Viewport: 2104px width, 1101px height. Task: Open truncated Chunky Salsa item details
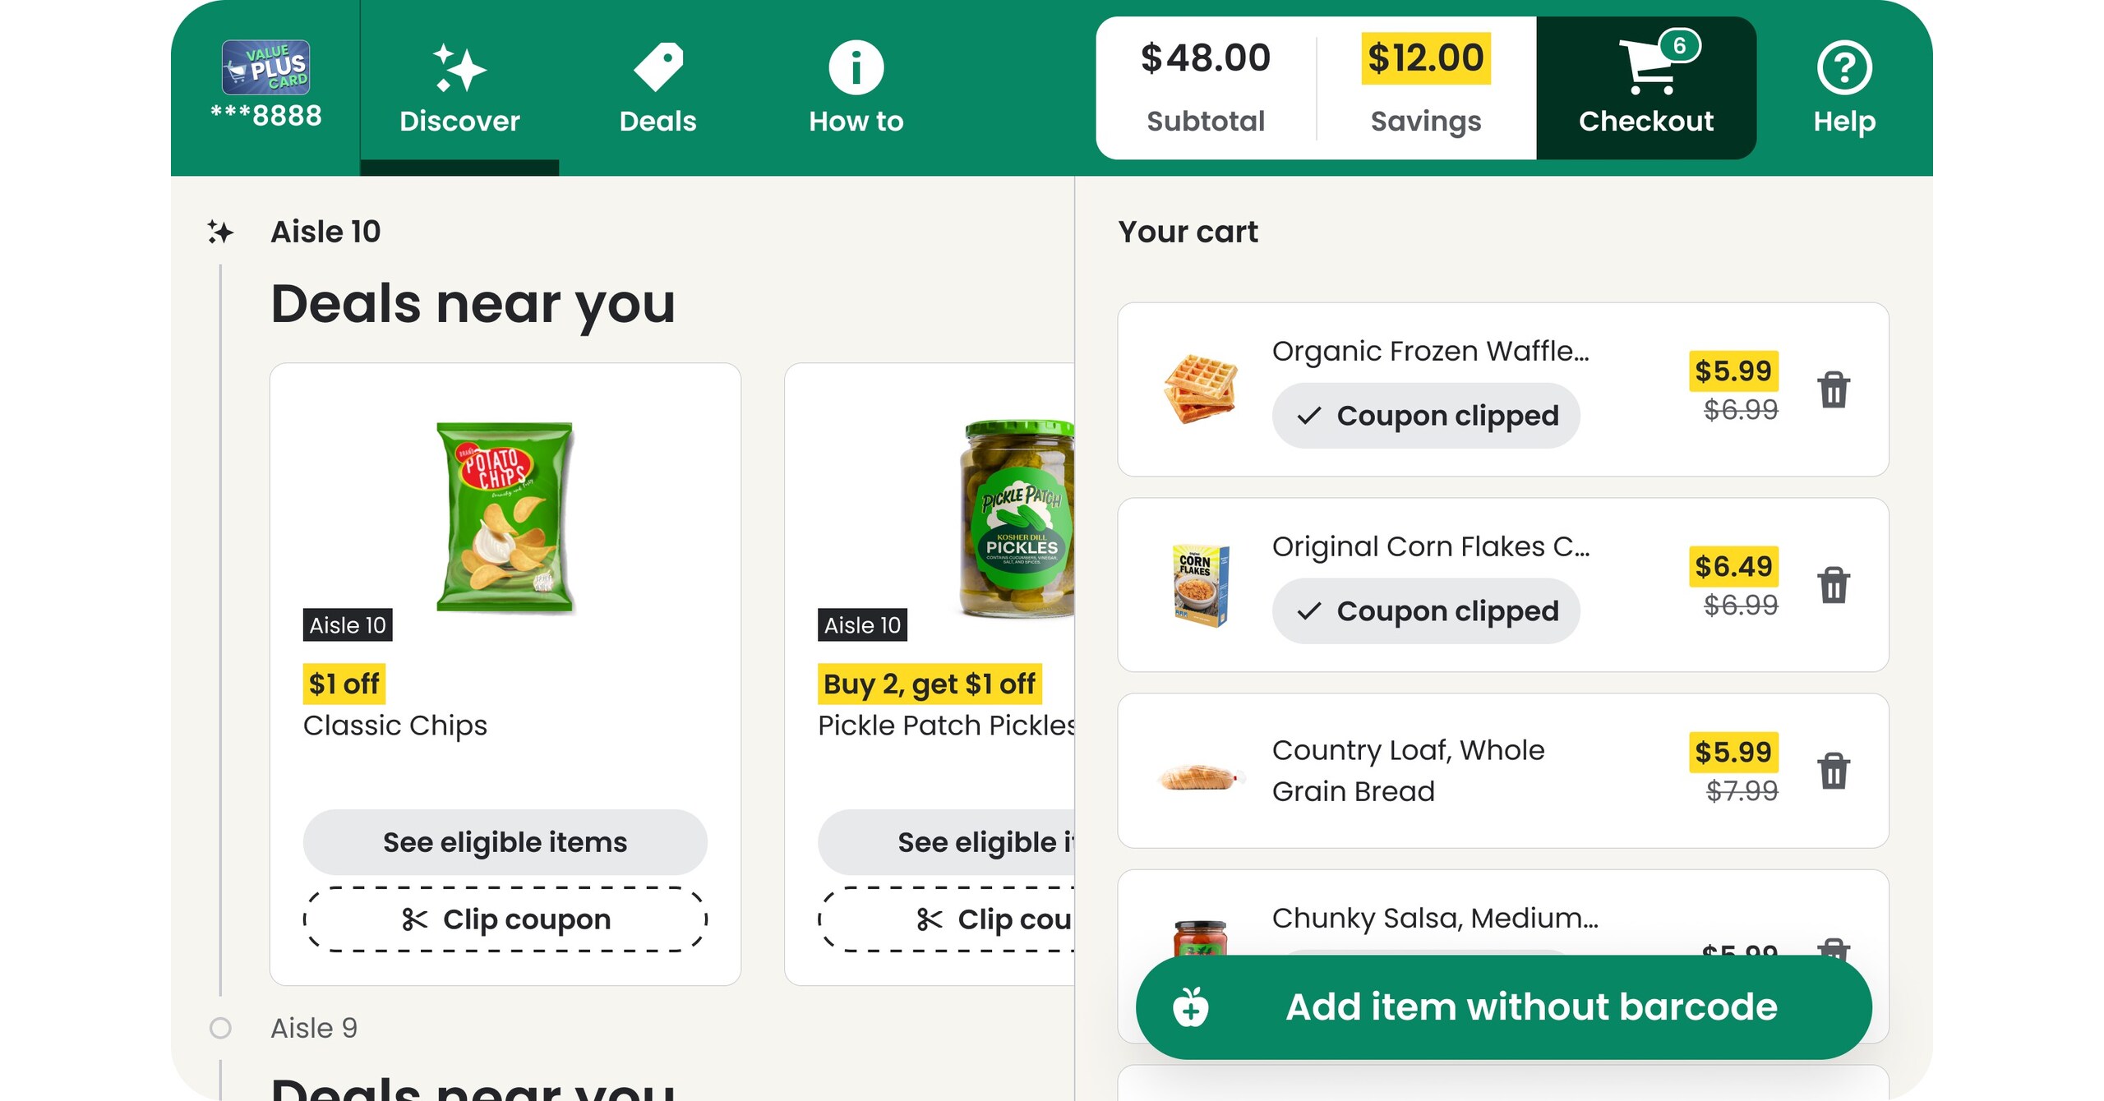(x=1434, y=918)
